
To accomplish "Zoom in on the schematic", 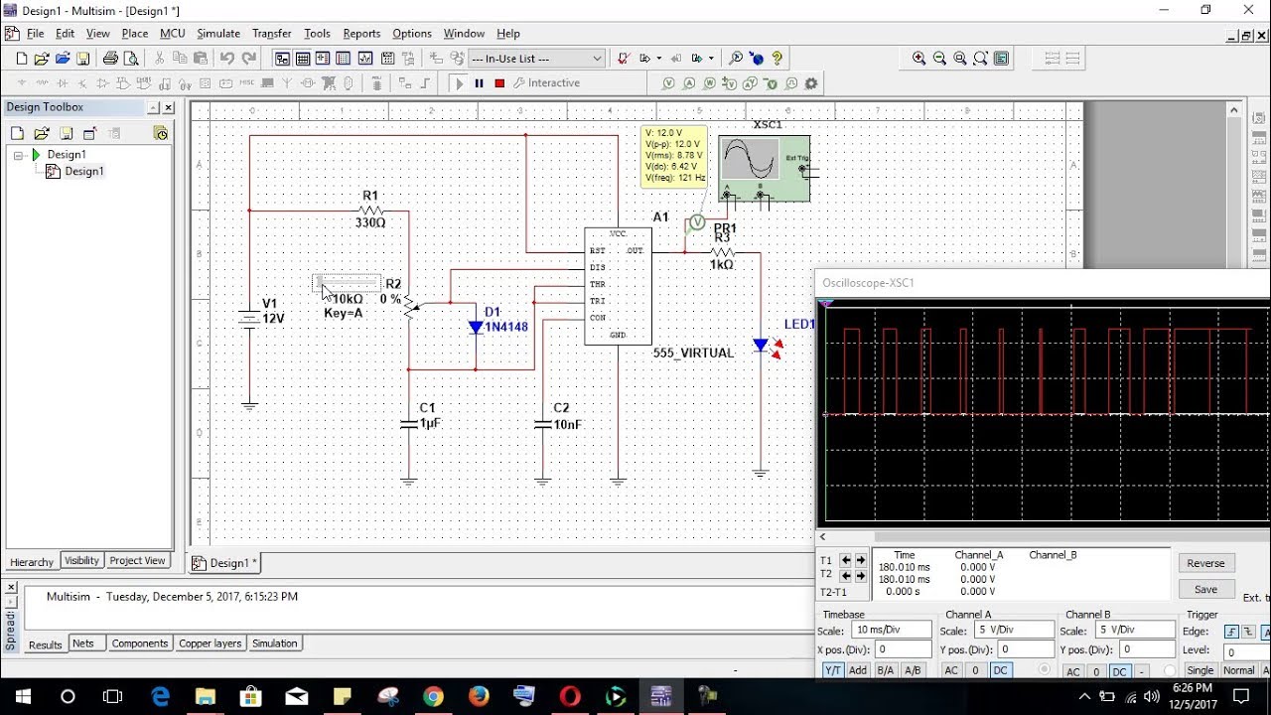I will [x=919, y=59].
